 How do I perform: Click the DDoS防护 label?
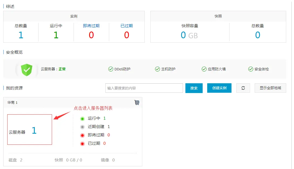pos(122,69)
